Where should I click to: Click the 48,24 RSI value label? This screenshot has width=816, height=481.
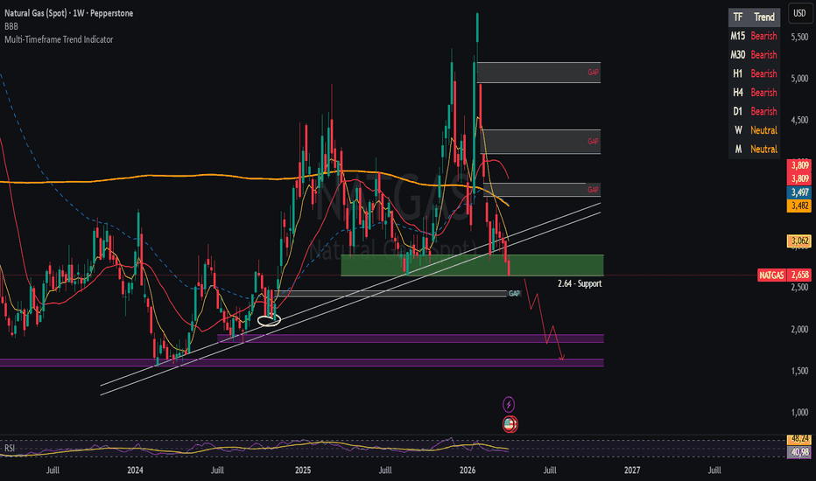(799, 438)
